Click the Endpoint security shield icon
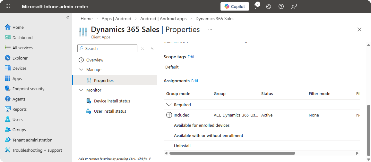Image resolution: width=371 pixels, height=162 pixels. tap(8, 89)
